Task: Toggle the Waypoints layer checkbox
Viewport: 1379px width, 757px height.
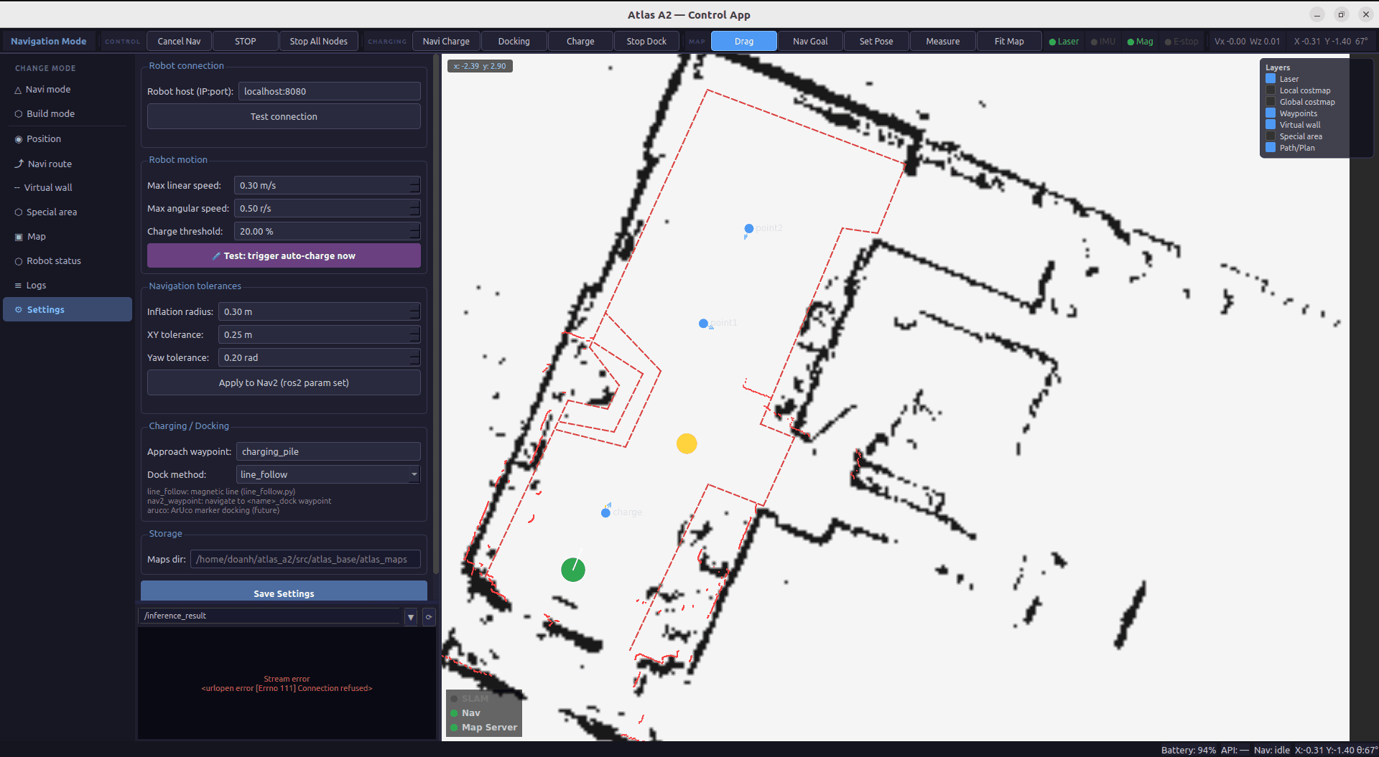Action: point(1271,113)
